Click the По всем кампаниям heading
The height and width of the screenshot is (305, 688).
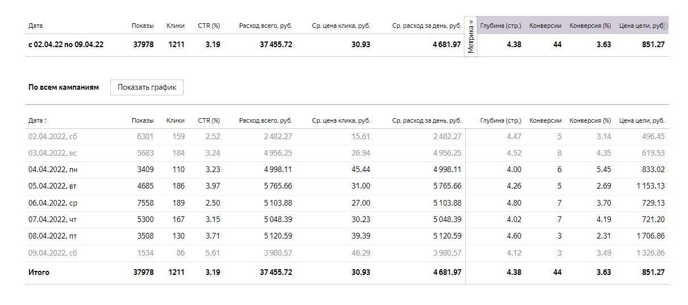pos(63,87)
